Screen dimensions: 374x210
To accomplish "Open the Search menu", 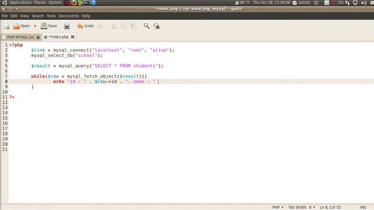I will [38, 16].
